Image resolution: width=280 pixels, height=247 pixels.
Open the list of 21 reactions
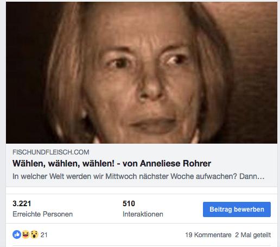(44, 235)
